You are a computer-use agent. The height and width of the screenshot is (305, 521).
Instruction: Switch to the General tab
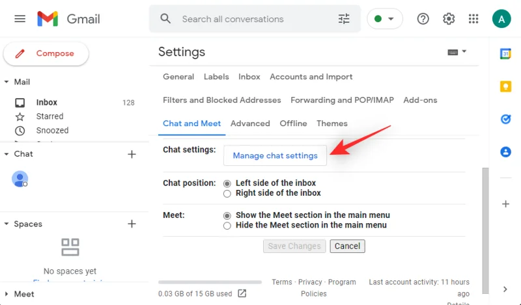(178, 77)
